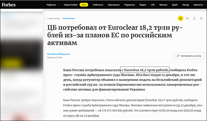Click the article headline about Euroclear
Viewport: 207px width, 121px height.
(112, 35)
